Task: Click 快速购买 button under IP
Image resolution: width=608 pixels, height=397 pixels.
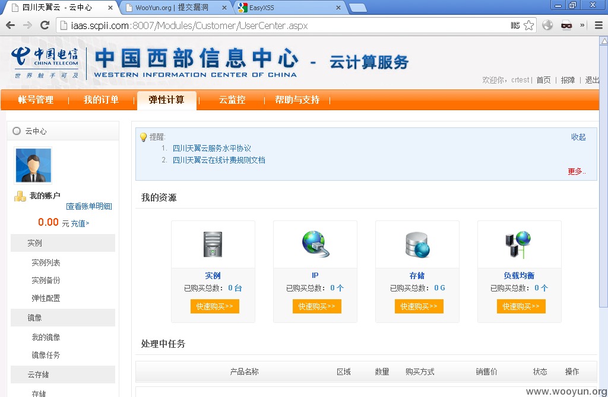Action: click(x=317, y=306)
